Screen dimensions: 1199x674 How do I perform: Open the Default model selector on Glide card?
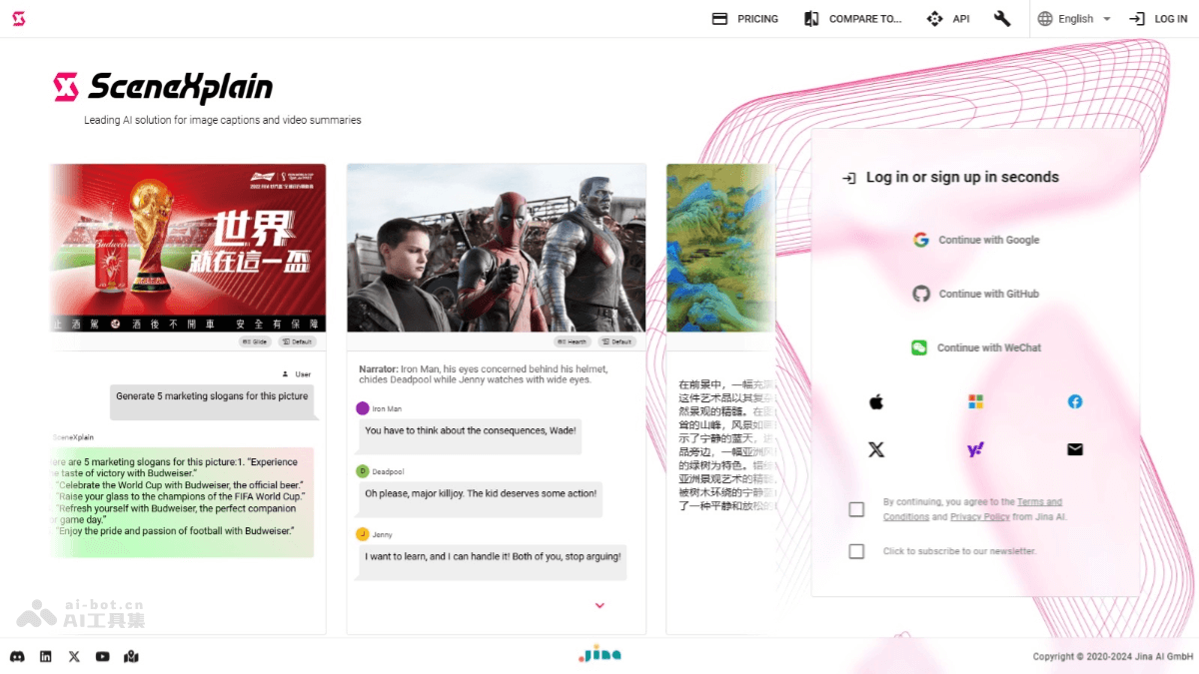pyautogui.click(x=298, y=341)
